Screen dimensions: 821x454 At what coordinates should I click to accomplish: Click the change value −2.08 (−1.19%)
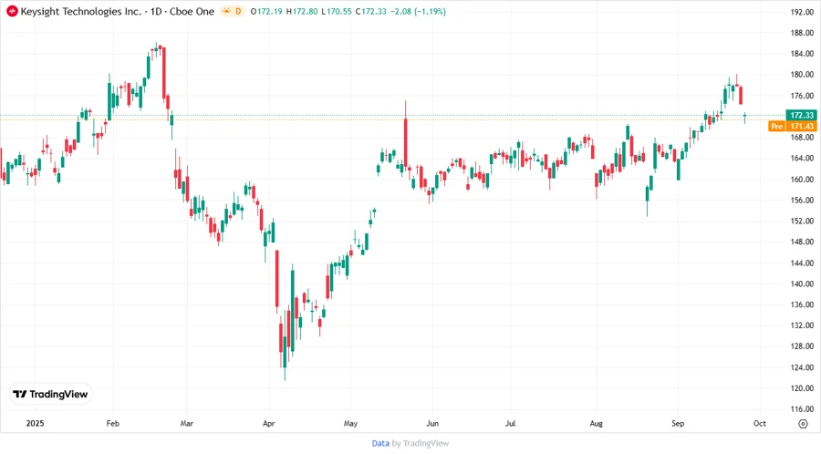click(x=419, y=12)
